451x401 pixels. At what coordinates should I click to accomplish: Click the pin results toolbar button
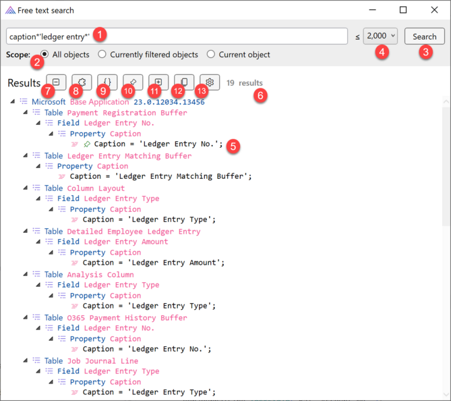(x=133, y=82)
